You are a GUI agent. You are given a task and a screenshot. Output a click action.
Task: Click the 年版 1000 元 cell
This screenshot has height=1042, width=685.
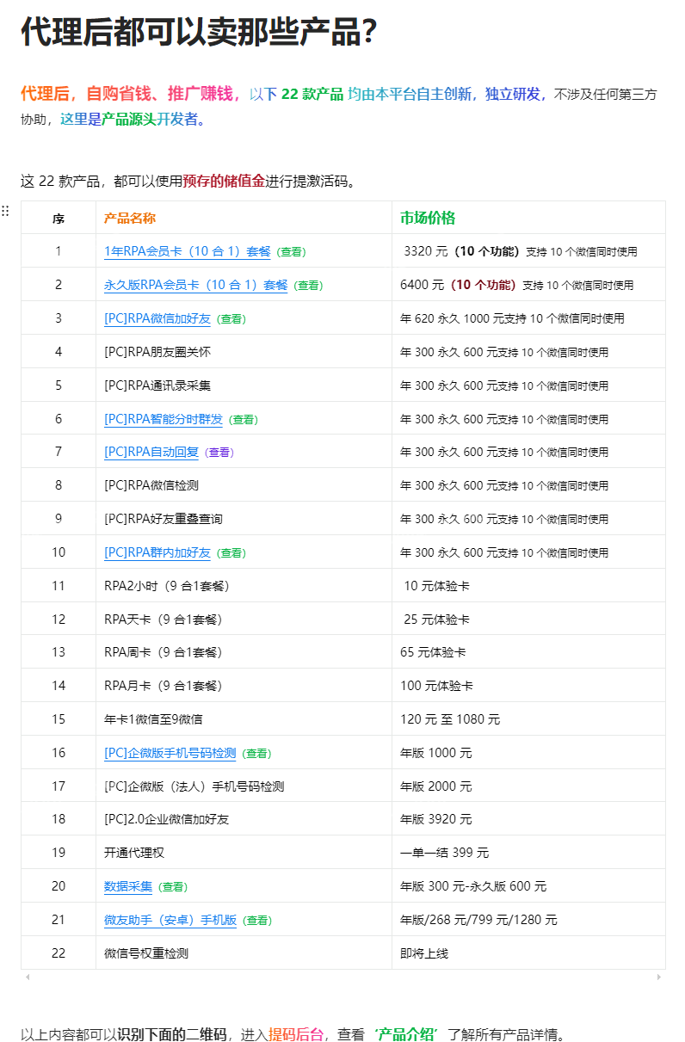tap(528, 753)
